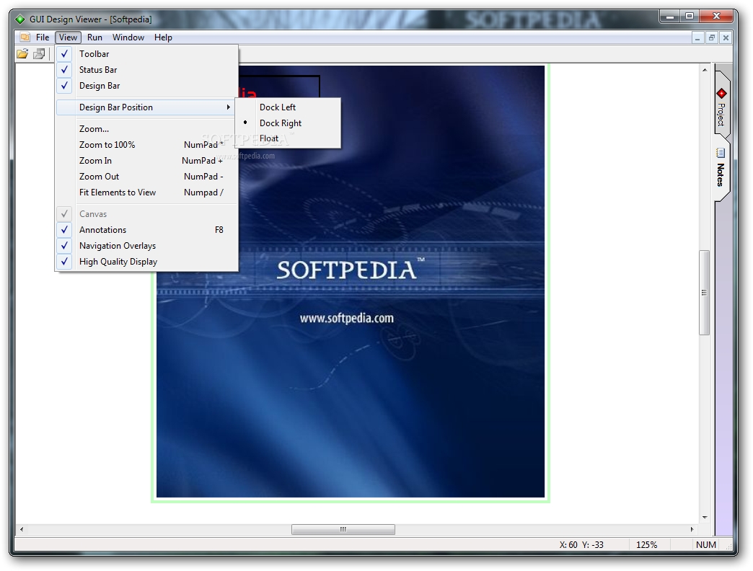Toggle the Design Bar visibility option
This screenshot has width=753, height=571.
tap(147, 85)
